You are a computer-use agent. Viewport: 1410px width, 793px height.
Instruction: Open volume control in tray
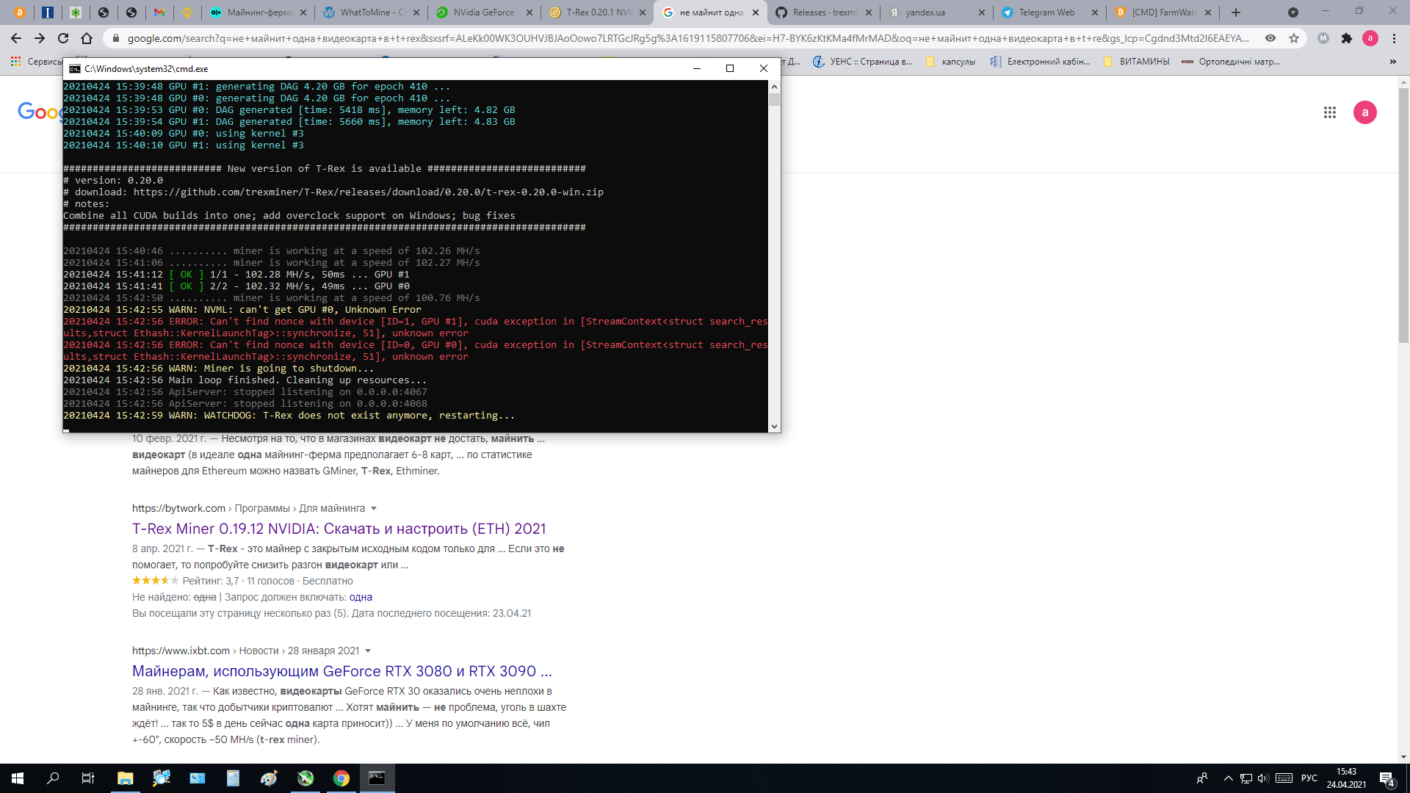coord(1263,778)
